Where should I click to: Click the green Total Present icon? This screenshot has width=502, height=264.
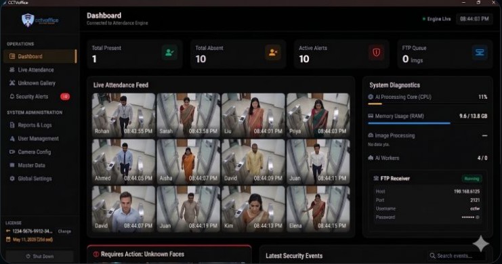[x=169, y=53]
